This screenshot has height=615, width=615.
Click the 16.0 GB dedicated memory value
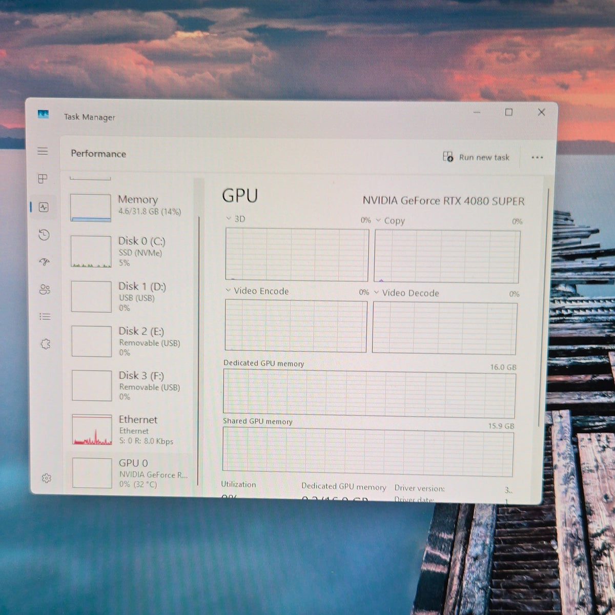click(503, 367)
